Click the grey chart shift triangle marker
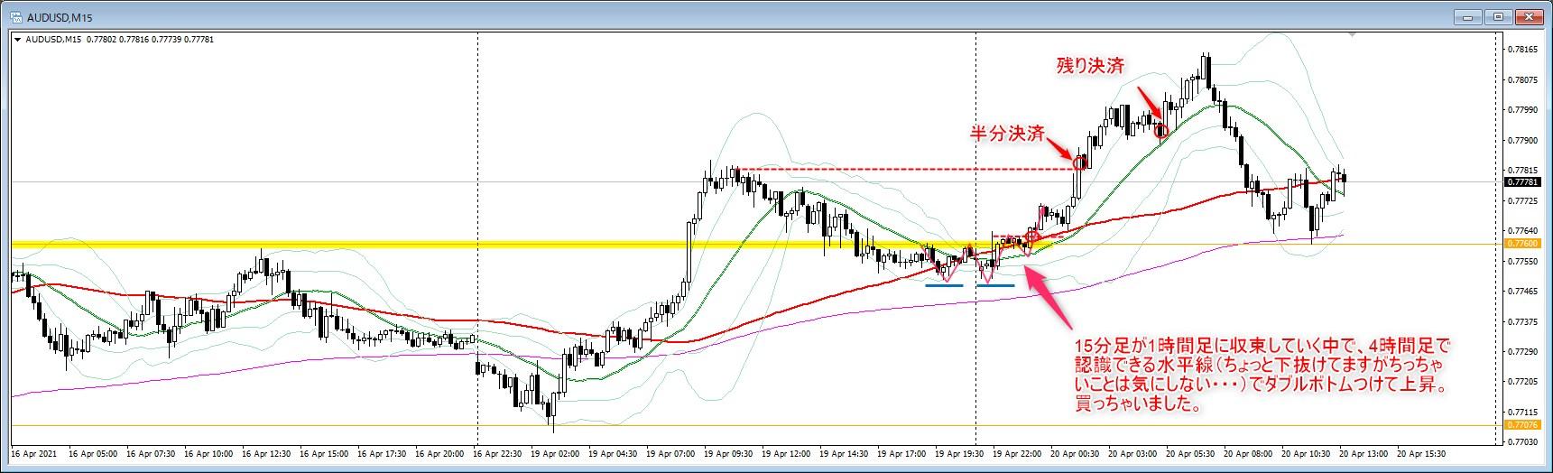Screen dimensions: 1553x473 1351,36
